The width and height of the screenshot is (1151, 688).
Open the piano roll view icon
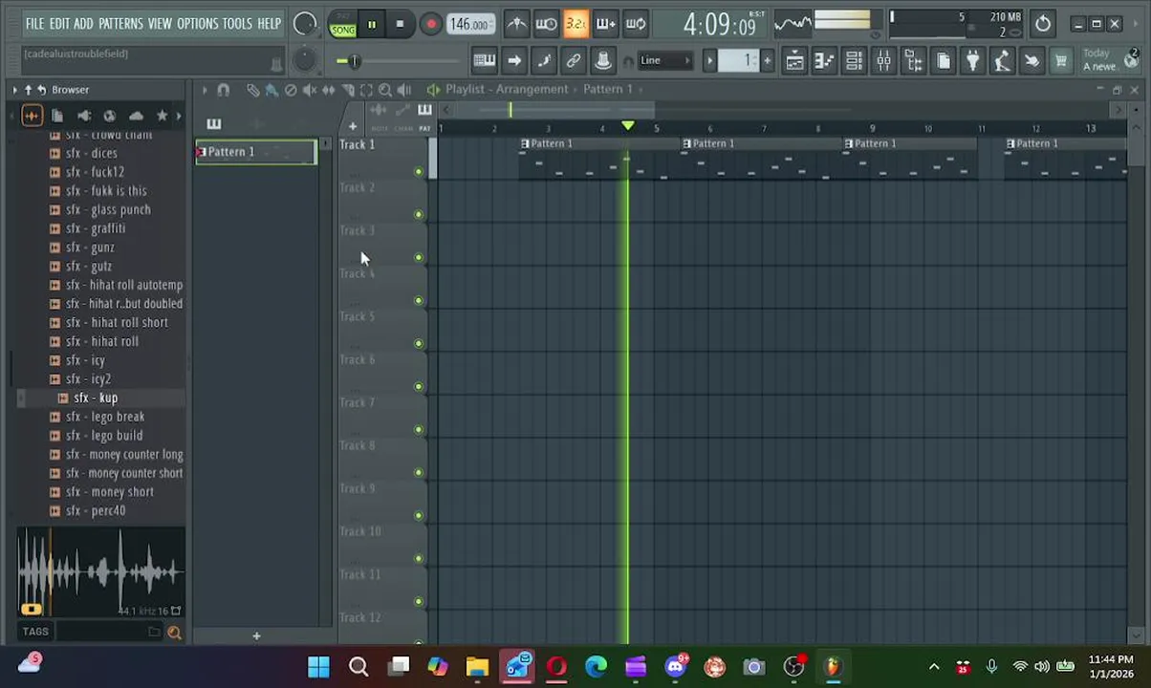824,62
